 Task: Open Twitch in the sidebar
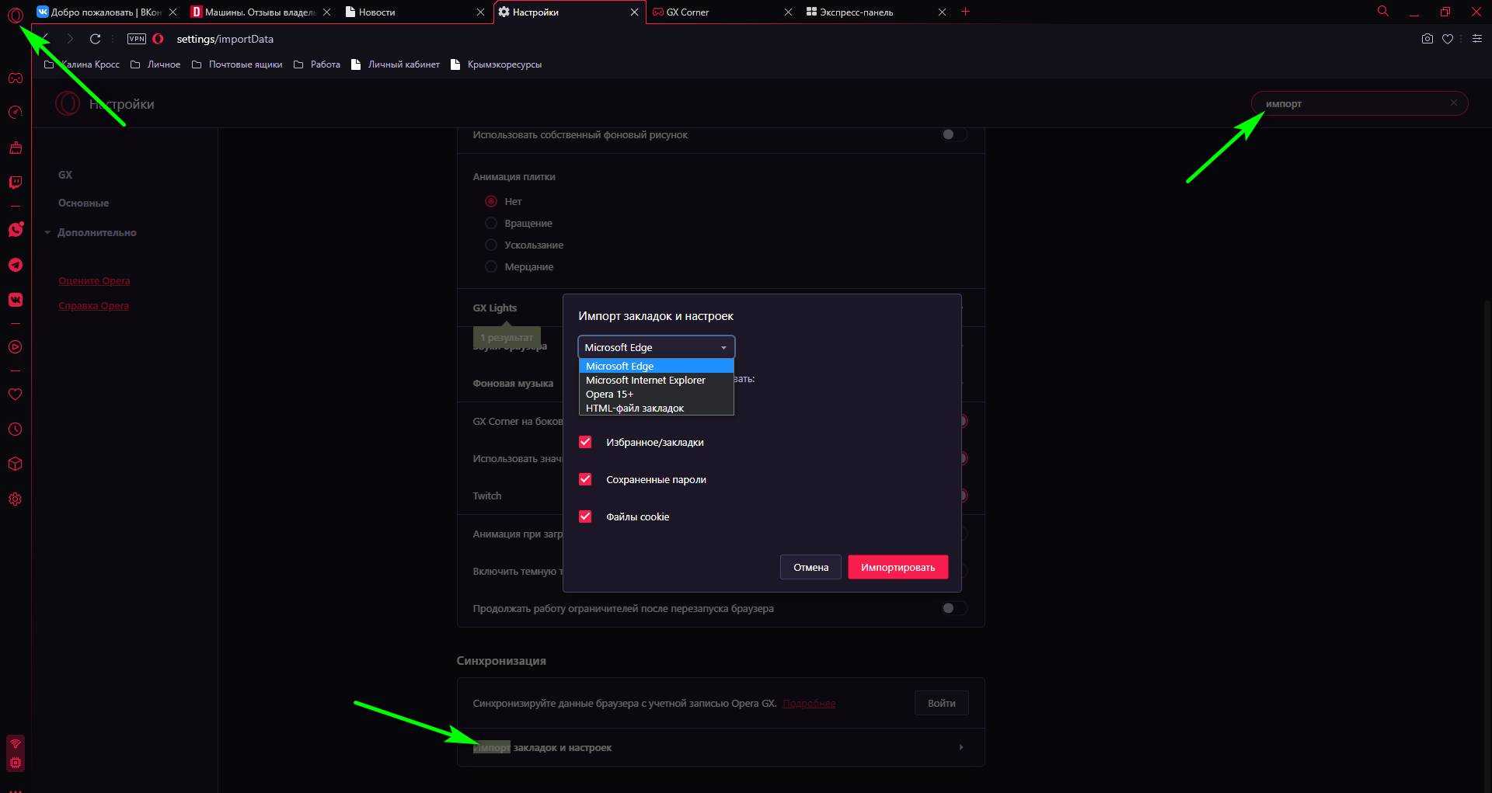click(x=16, y=183)
